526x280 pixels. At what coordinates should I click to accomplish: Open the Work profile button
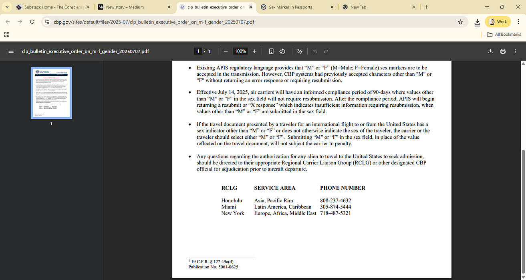498,22
